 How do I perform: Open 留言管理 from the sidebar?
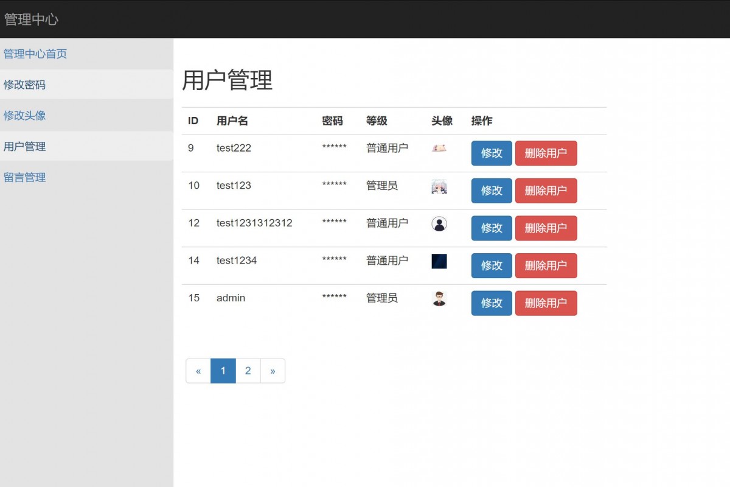tap(24, 177)
